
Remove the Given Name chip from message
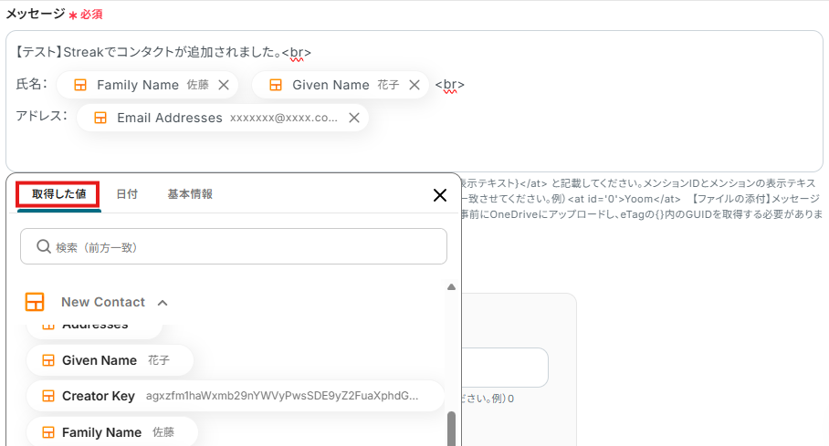click(414, 85)
